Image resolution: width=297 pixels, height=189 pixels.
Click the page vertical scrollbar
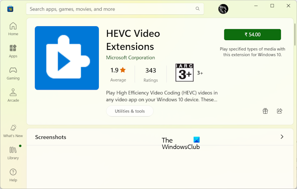(295, 34)
